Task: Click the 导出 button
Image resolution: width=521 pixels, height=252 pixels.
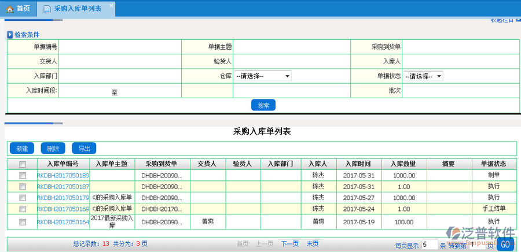Action: tap(85, 149)
